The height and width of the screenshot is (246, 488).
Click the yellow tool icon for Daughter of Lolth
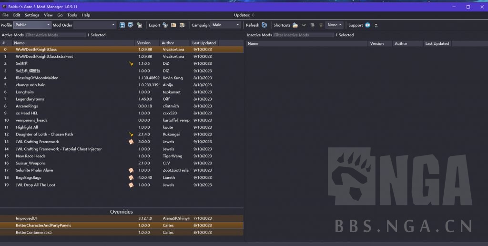(x=131, y=134)
